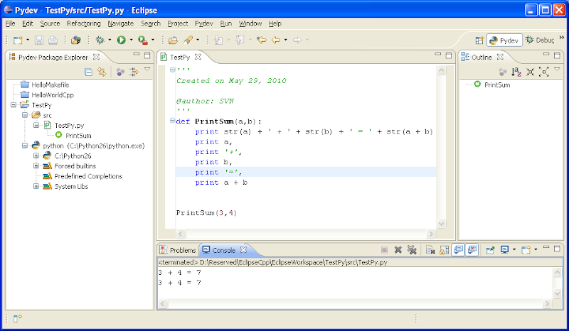Remove the launch with console X icon
The height and width of the screenshot is (331, 569).
[398, 250]
